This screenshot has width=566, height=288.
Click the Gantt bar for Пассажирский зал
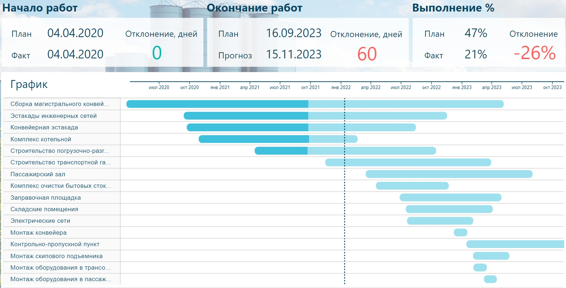[x=449, y=174]
